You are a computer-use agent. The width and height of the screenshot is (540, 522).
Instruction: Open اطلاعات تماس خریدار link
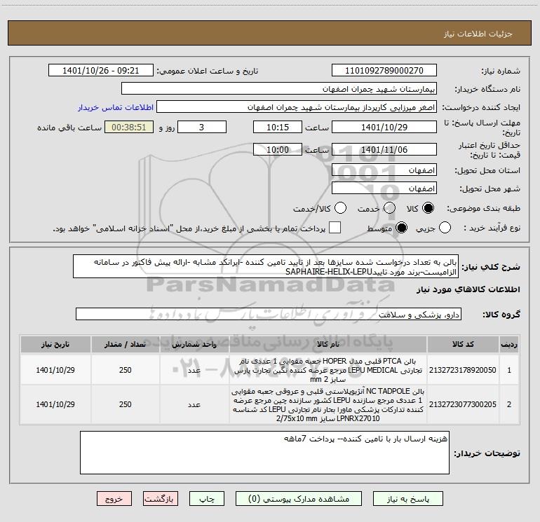click(x=116, y=107)
